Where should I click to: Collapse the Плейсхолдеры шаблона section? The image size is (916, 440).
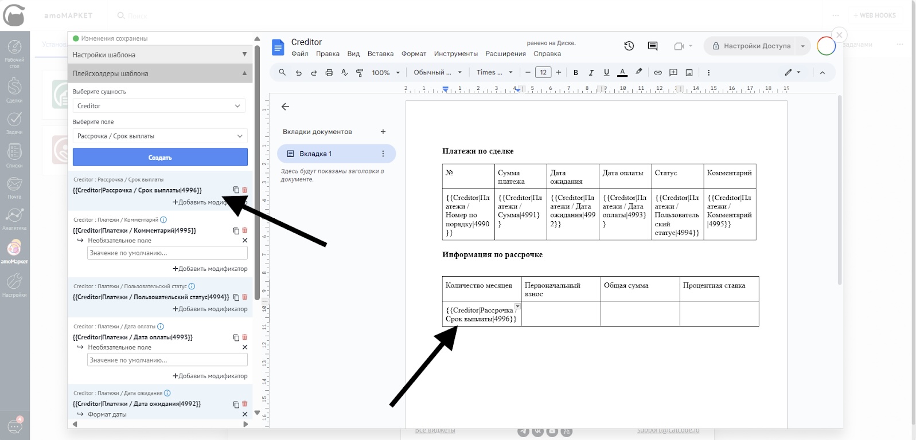(160, 73)
